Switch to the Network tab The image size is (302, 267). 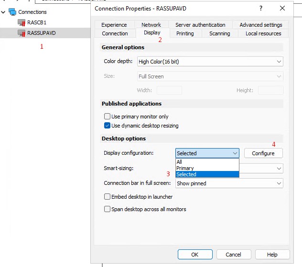pos(151,25)
